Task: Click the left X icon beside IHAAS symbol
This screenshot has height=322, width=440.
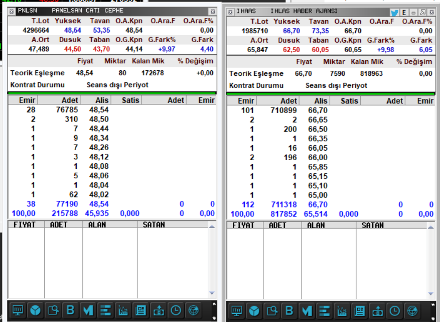Action: [230, 12]
